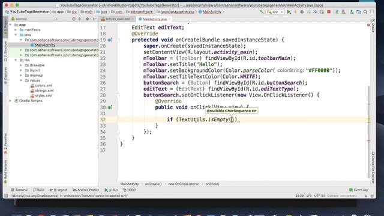
Task: Open the app run configuration dropdown
Action: (x=275, y=12)
